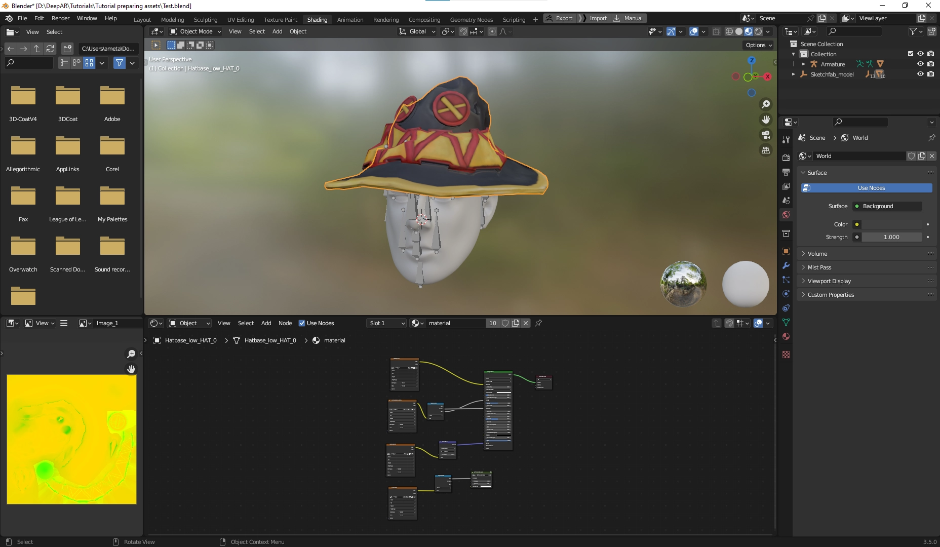Click the viewport pan hand icon
This screenshot has width=940, height=547.
click(766, 120)
